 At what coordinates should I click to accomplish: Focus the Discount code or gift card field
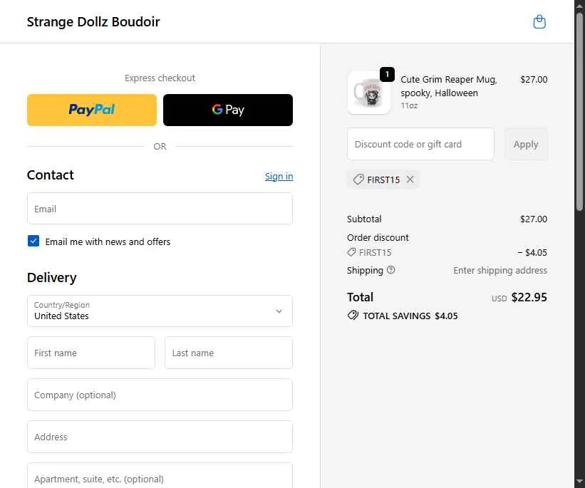click(420, 145)
